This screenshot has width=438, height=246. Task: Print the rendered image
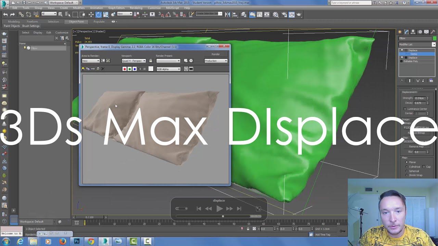pyautogui.click(x=98, y=69)
